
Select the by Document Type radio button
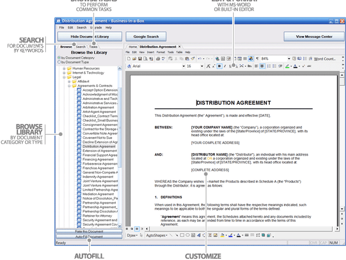coord(59,62)
